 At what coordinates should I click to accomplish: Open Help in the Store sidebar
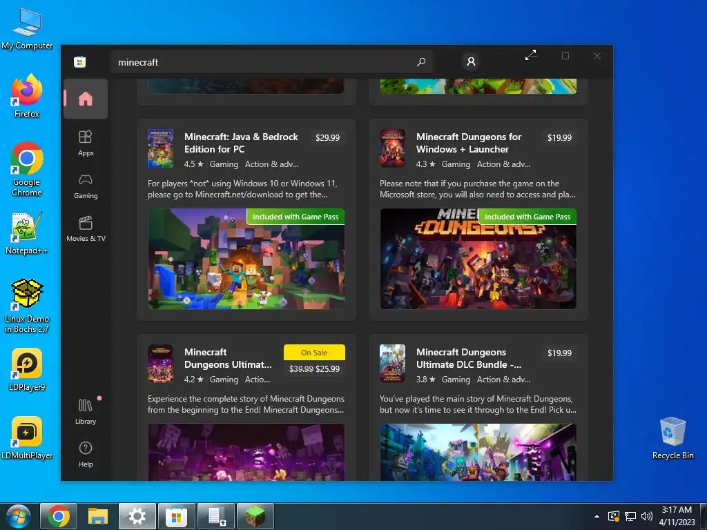tap(86, 454)
